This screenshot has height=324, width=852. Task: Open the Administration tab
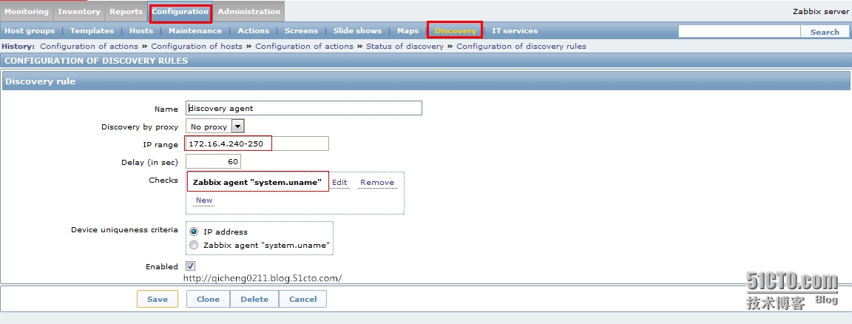click(x=248, y=11)
